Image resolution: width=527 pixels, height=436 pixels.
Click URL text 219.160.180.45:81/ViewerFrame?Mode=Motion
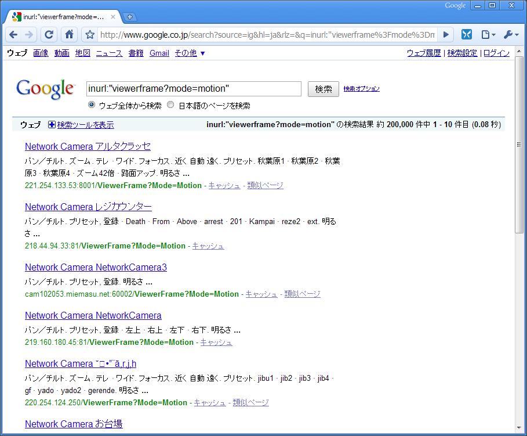click(x=109, y=342)
